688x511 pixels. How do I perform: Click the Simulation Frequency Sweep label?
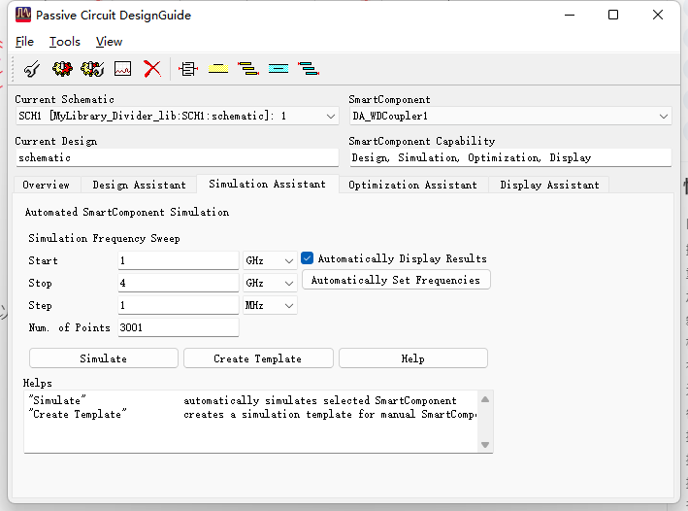[104, 238]
